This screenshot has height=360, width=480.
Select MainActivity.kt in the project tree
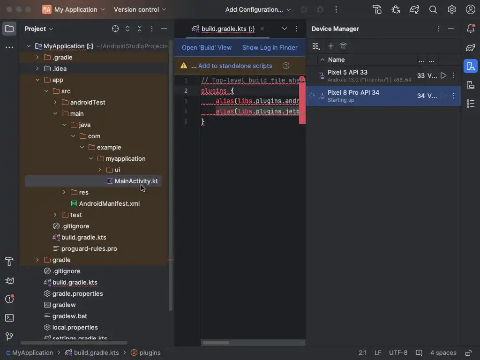coord(93,181)
